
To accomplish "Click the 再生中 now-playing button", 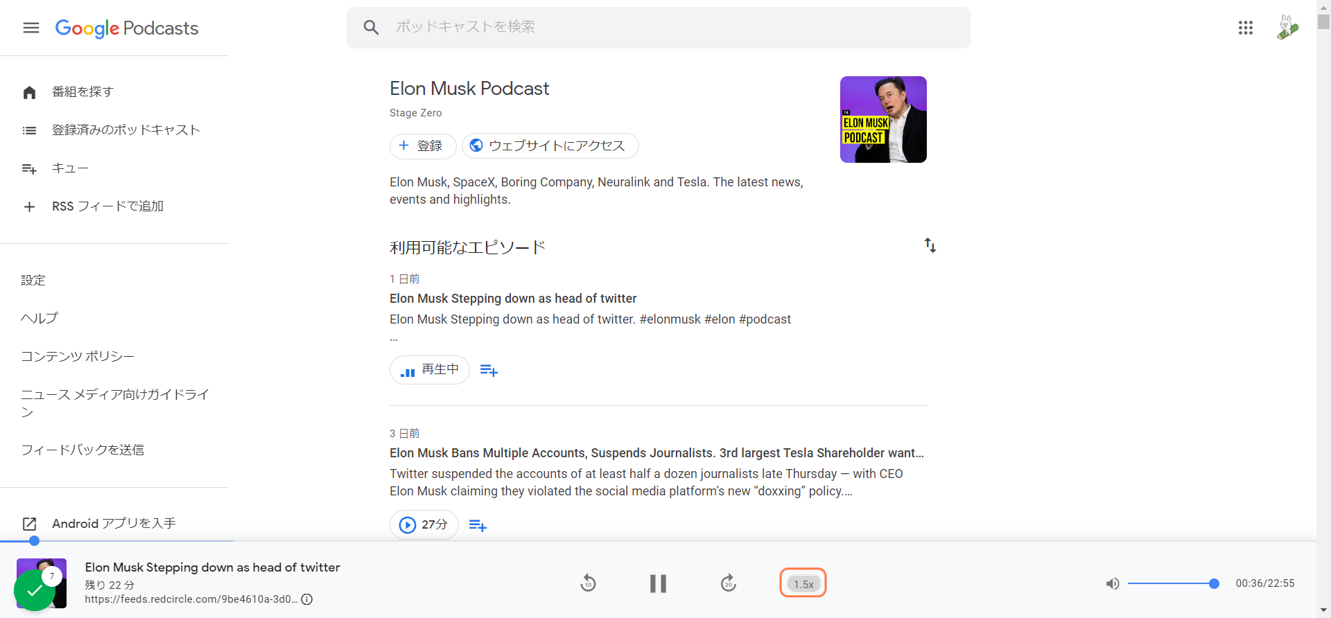I will [430, 370].
